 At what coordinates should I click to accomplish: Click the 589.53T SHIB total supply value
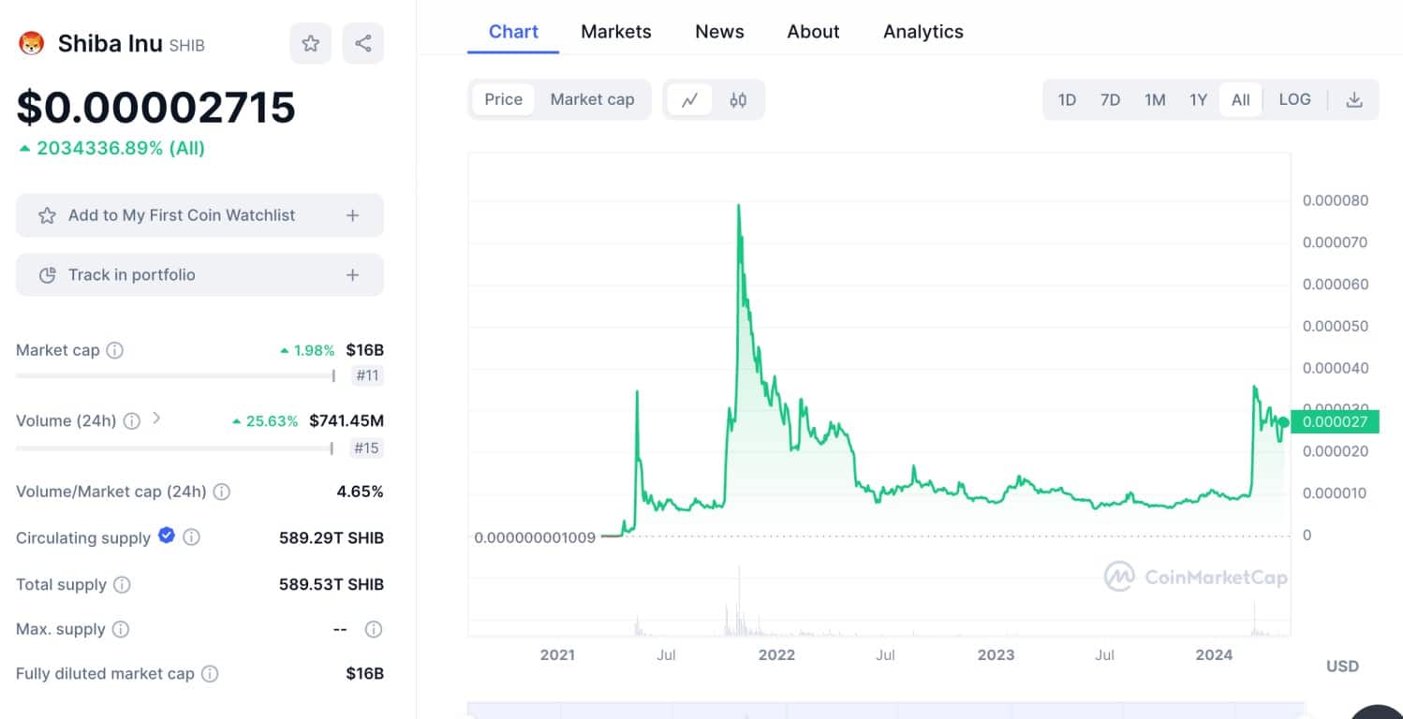pos(332,584)
